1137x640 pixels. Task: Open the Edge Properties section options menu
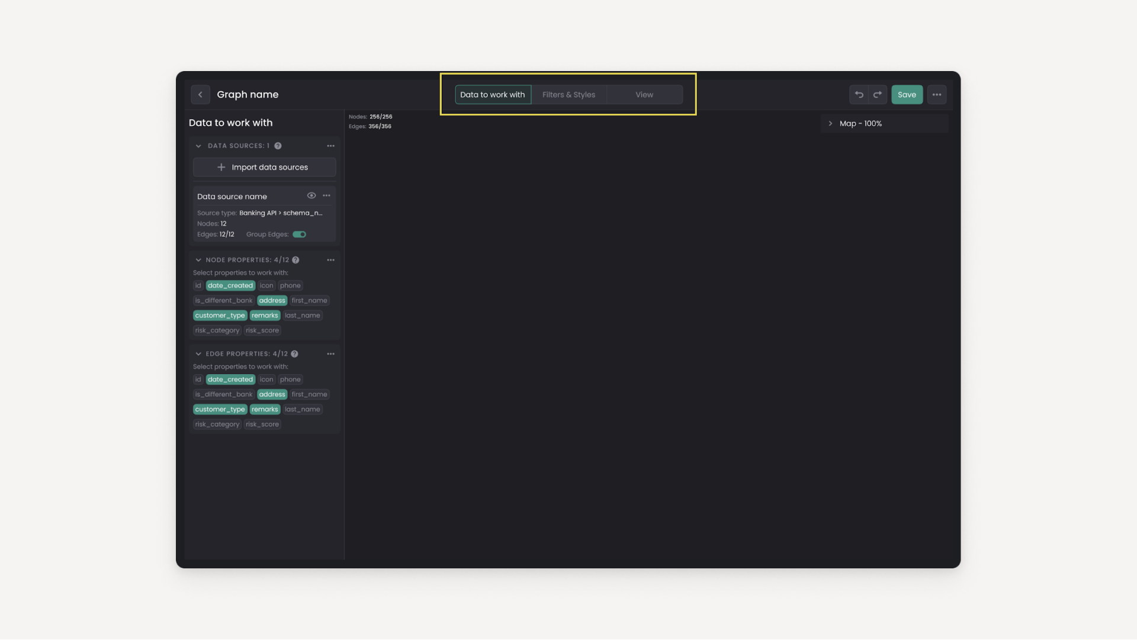coord(330,354)
